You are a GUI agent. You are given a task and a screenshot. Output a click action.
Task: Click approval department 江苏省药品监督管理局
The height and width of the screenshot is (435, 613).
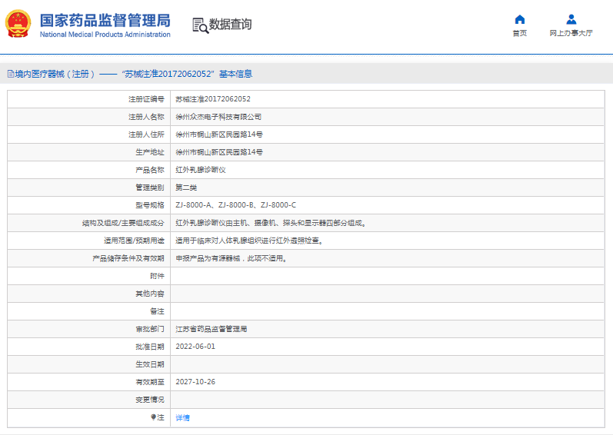pos(212,329)
